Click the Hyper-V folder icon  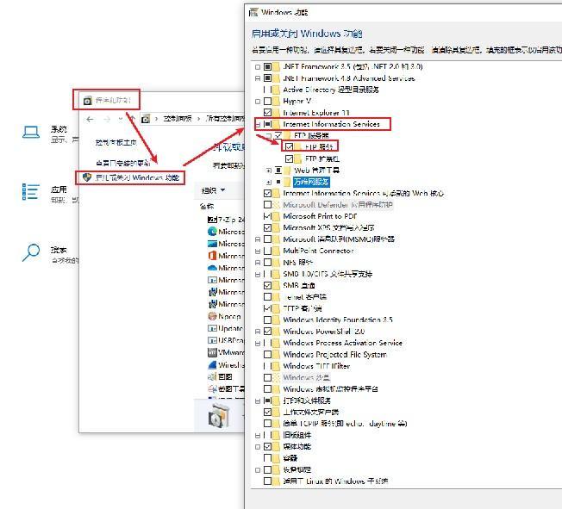(x=277, y=102)
